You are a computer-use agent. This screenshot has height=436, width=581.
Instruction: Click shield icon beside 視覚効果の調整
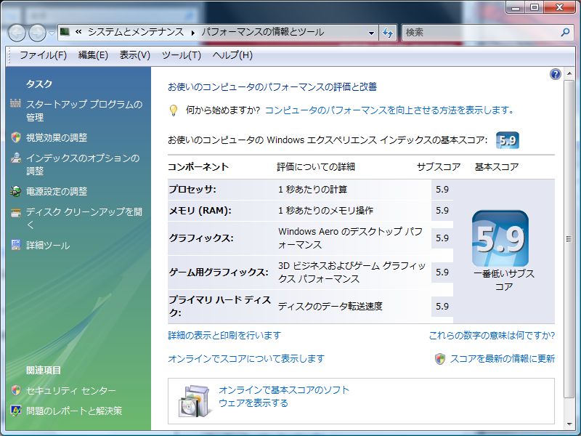pyautogui.click(x=15, y=137)
